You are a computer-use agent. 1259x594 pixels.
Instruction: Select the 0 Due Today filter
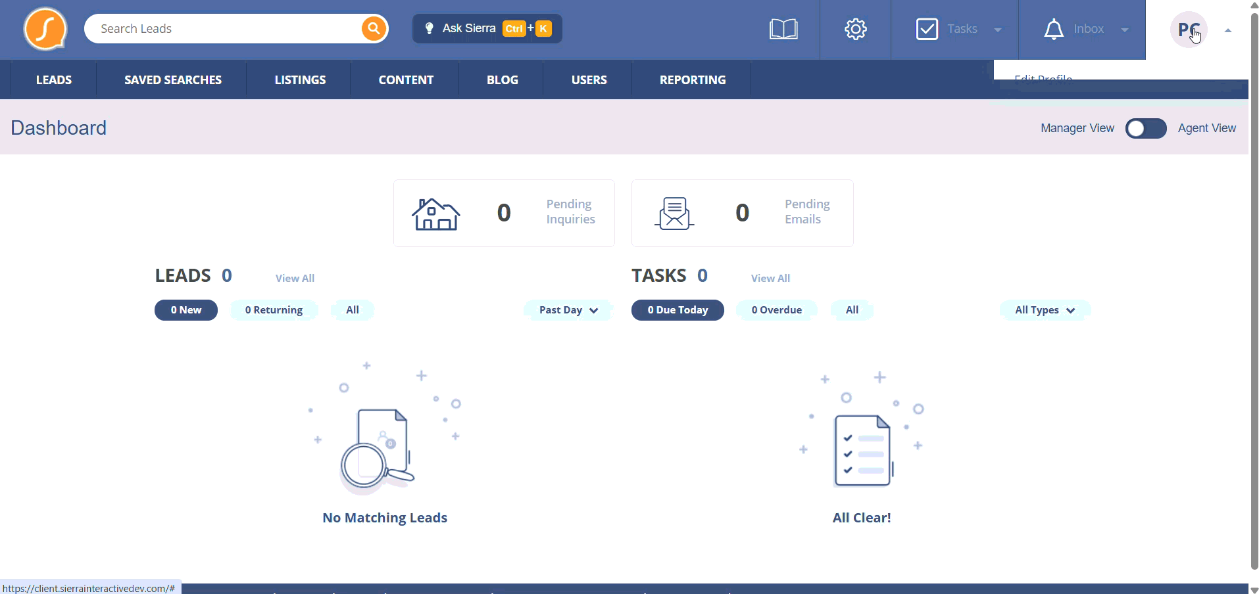coord(678,310)
